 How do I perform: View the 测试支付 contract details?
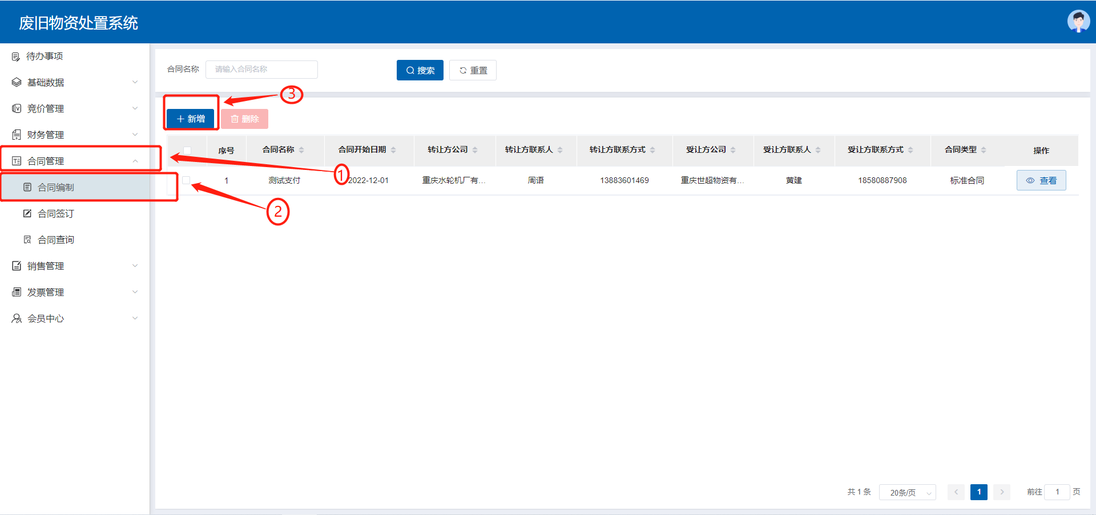[x=1041, y=180]
